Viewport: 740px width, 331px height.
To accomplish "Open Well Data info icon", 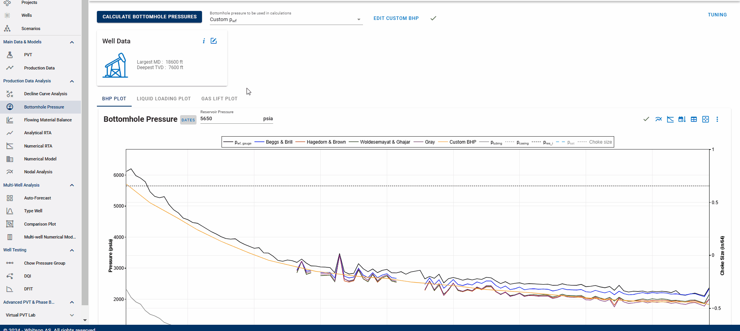I will click(204, 41).
